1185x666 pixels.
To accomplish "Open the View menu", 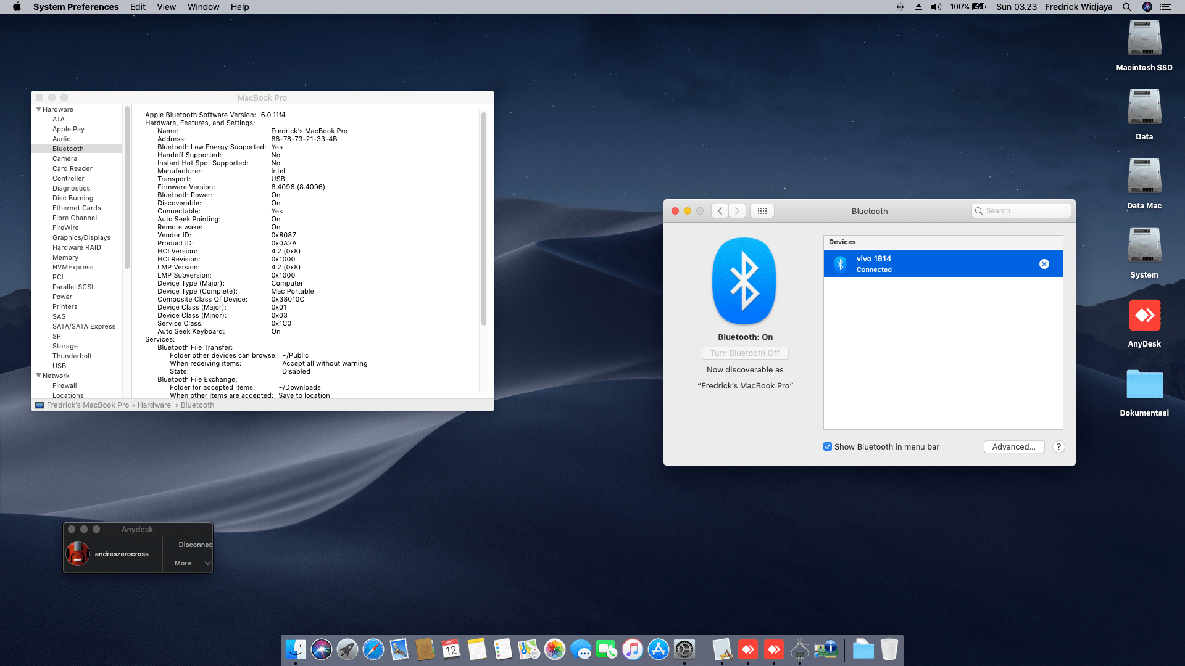I will (x=166, y=7).
